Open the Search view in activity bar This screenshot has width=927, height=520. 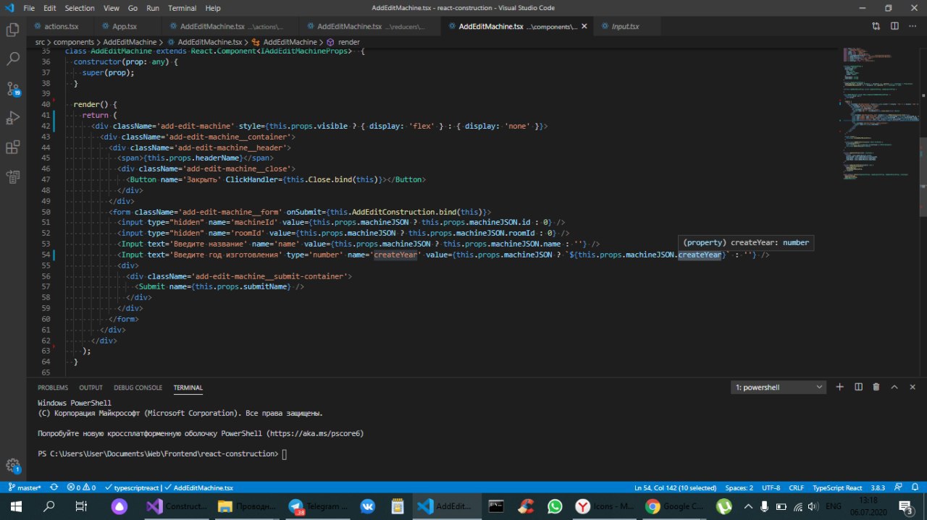12,59
